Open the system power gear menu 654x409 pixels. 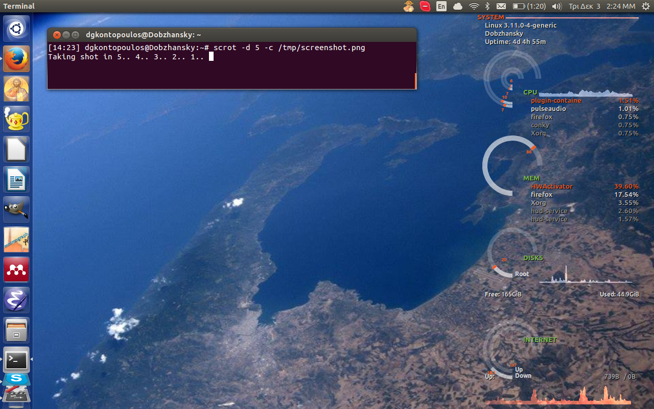(x=645, y=6)
